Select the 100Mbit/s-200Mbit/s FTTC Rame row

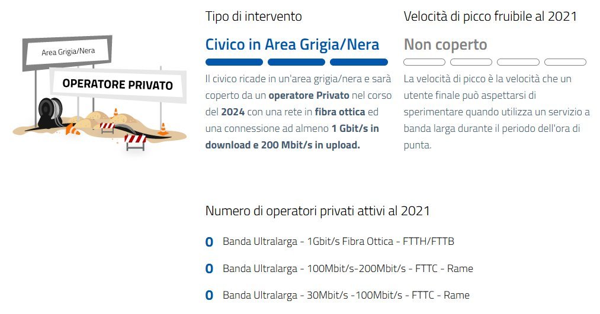pos(339,268)
